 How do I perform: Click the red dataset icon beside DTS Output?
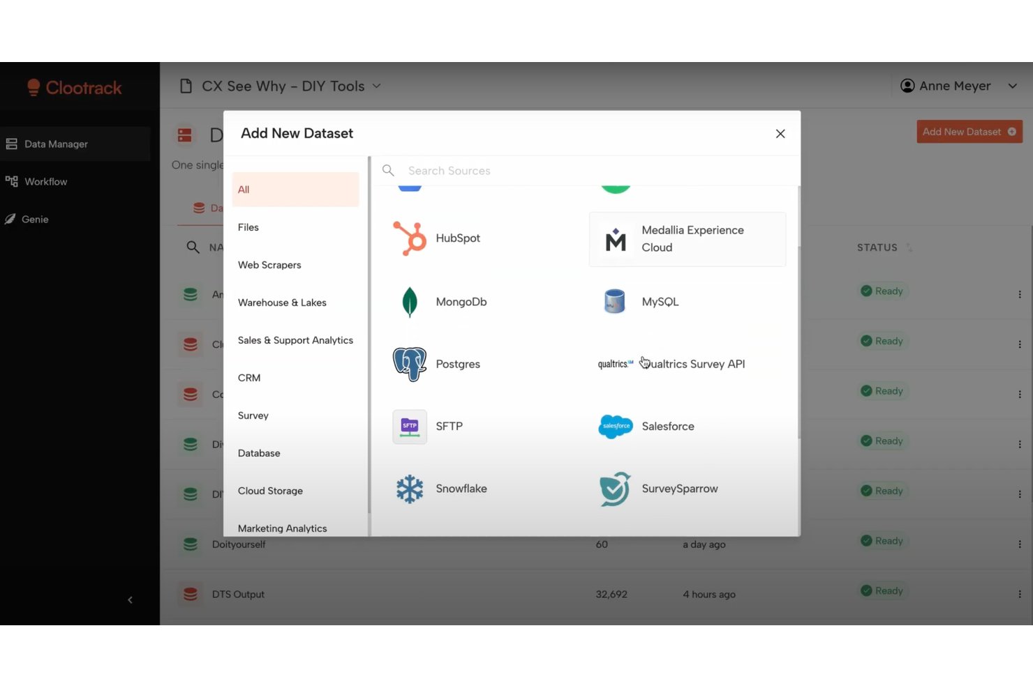[x=190, y=595]
